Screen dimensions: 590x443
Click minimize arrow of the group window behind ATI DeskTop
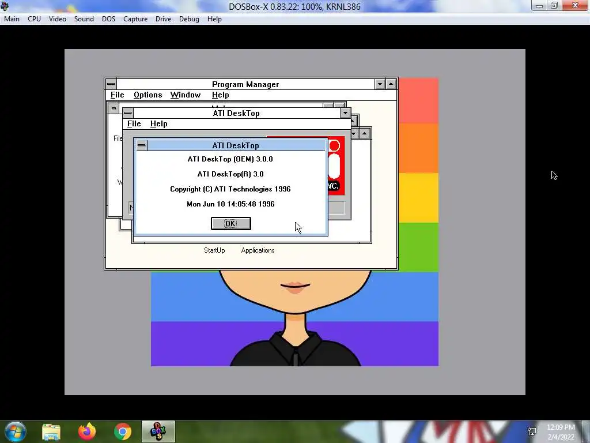(354, 134)
